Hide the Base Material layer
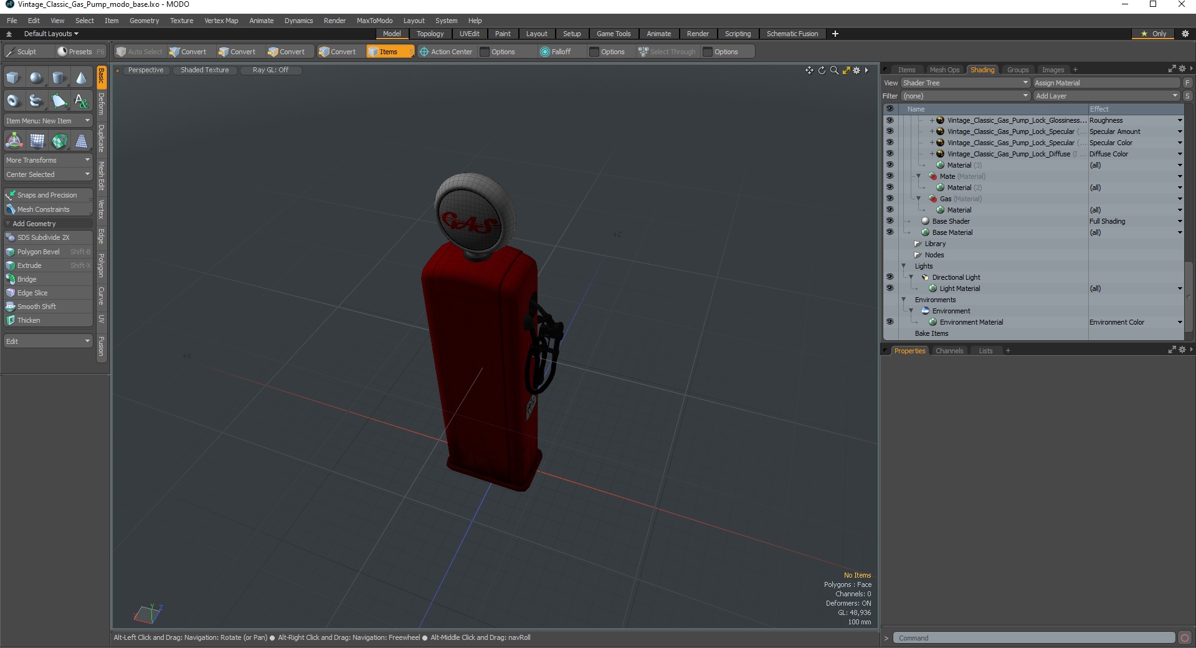 coord(890,232)
